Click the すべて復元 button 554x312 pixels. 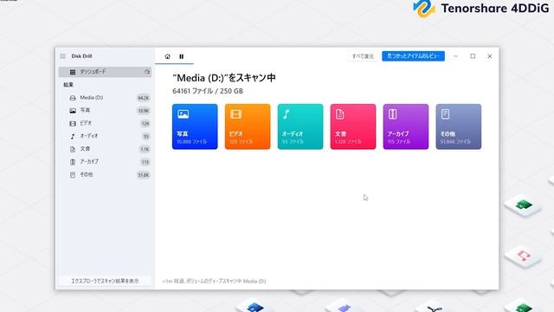coord(363,56)
